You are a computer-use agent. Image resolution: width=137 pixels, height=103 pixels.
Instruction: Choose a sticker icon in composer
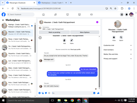coord(46,93)
